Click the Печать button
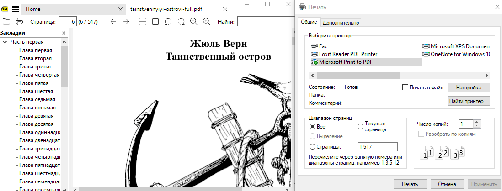502x191 pixels. [410, 184]
